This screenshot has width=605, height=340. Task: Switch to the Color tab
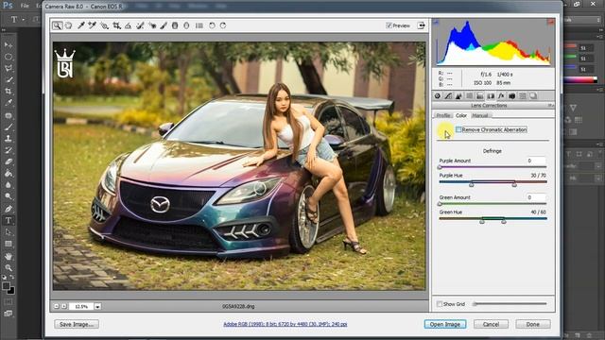[x=461, y=115]
